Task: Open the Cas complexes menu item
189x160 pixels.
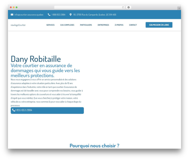Action: click(x=67, y=25)
